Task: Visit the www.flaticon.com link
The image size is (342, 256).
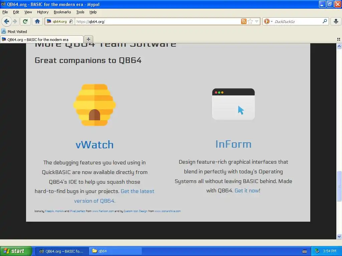Action: click(103, 211)
